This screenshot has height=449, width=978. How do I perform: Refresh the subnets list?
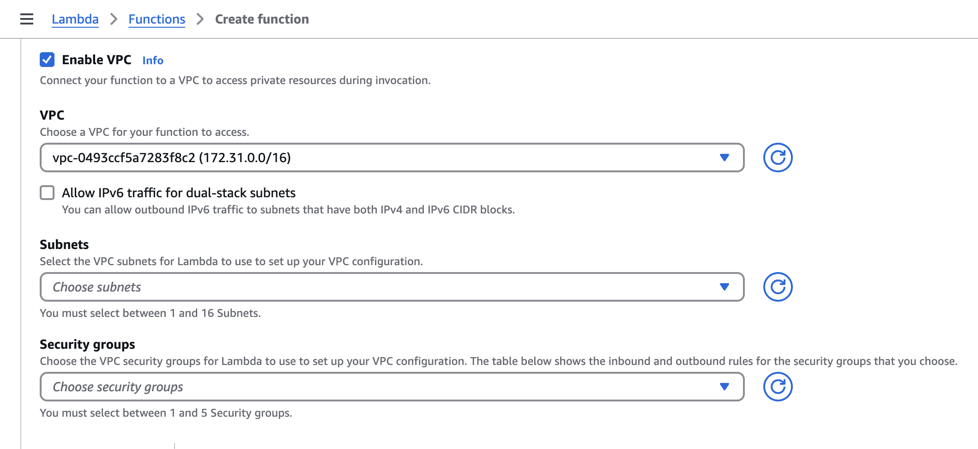778,287
